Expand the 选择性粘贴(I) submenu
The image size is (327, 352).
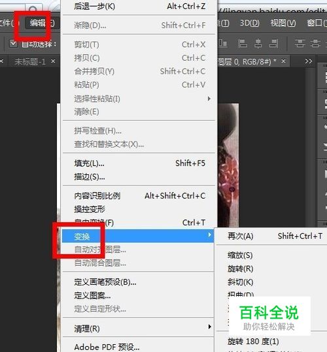pyautogui.click(x=139, y=99)
